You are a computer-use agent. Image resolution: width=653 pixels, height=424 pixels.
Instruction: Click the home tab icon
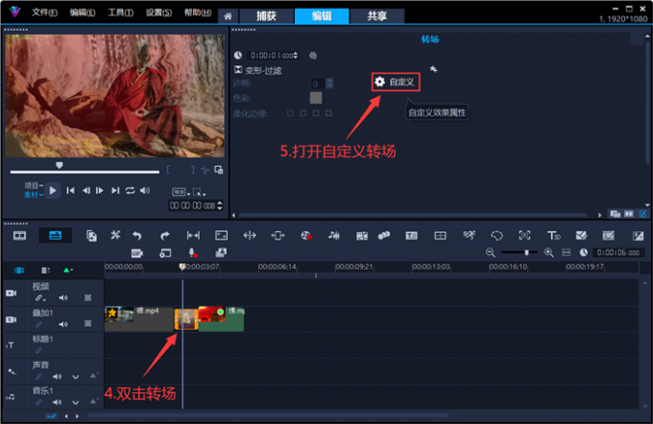(x=228, y=16)
